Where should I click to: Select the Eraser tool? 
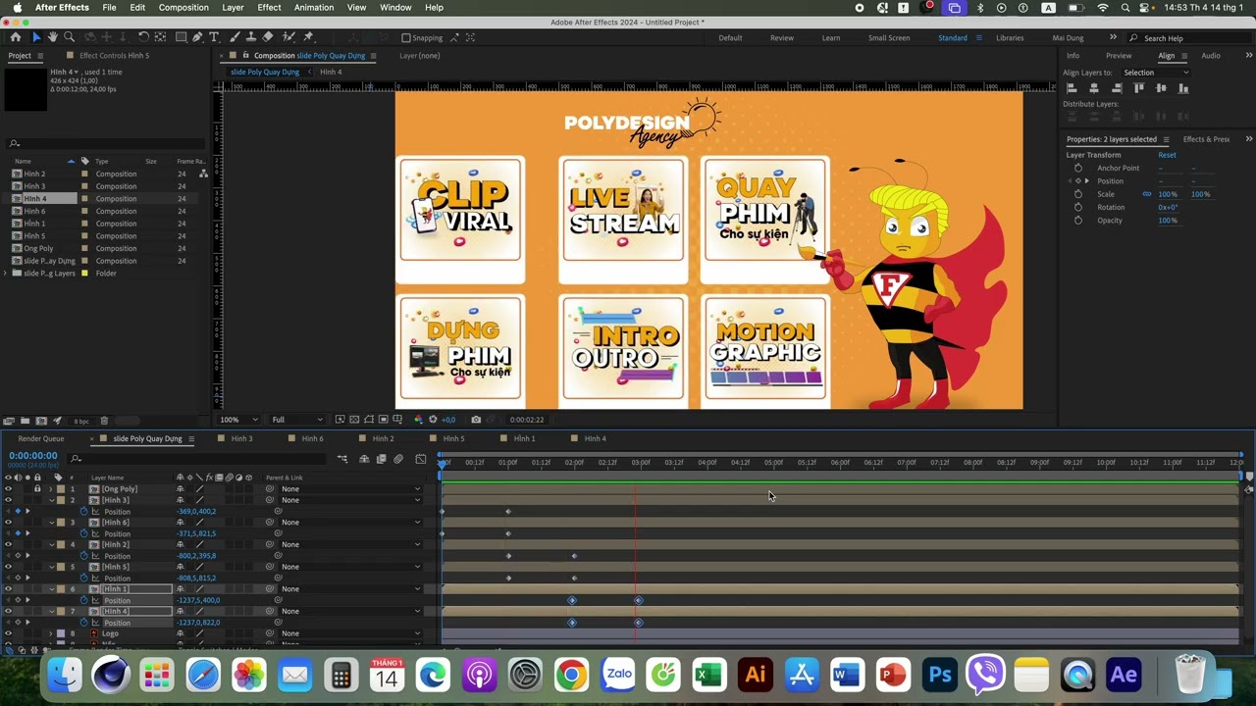267,37
